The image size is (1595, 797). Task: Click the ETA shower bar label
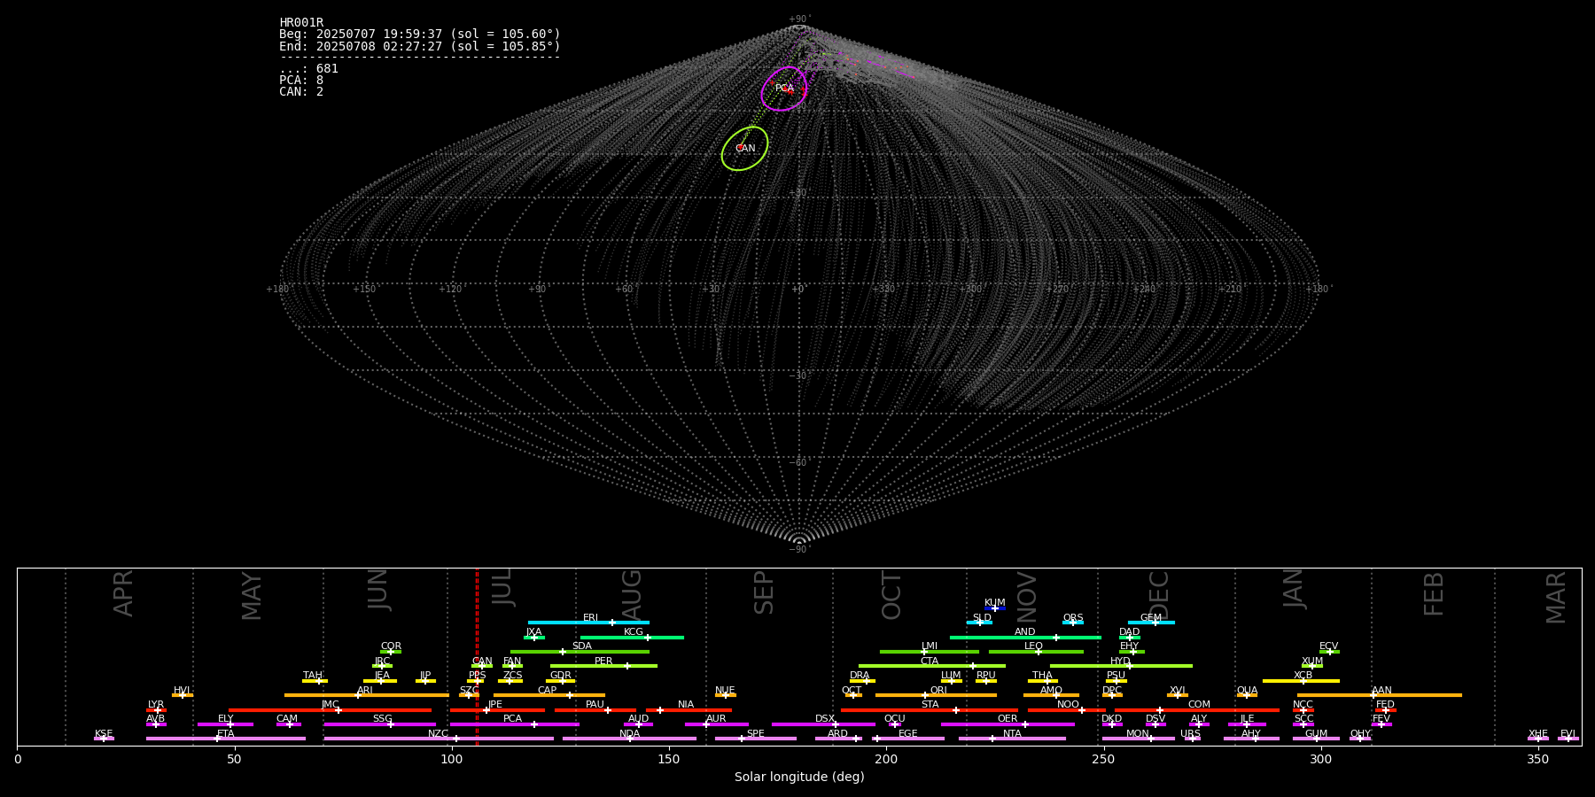point(226,734)
